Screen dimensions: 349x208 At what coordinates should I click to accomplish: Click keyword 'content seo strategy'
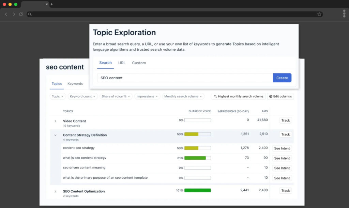(79, 148)
